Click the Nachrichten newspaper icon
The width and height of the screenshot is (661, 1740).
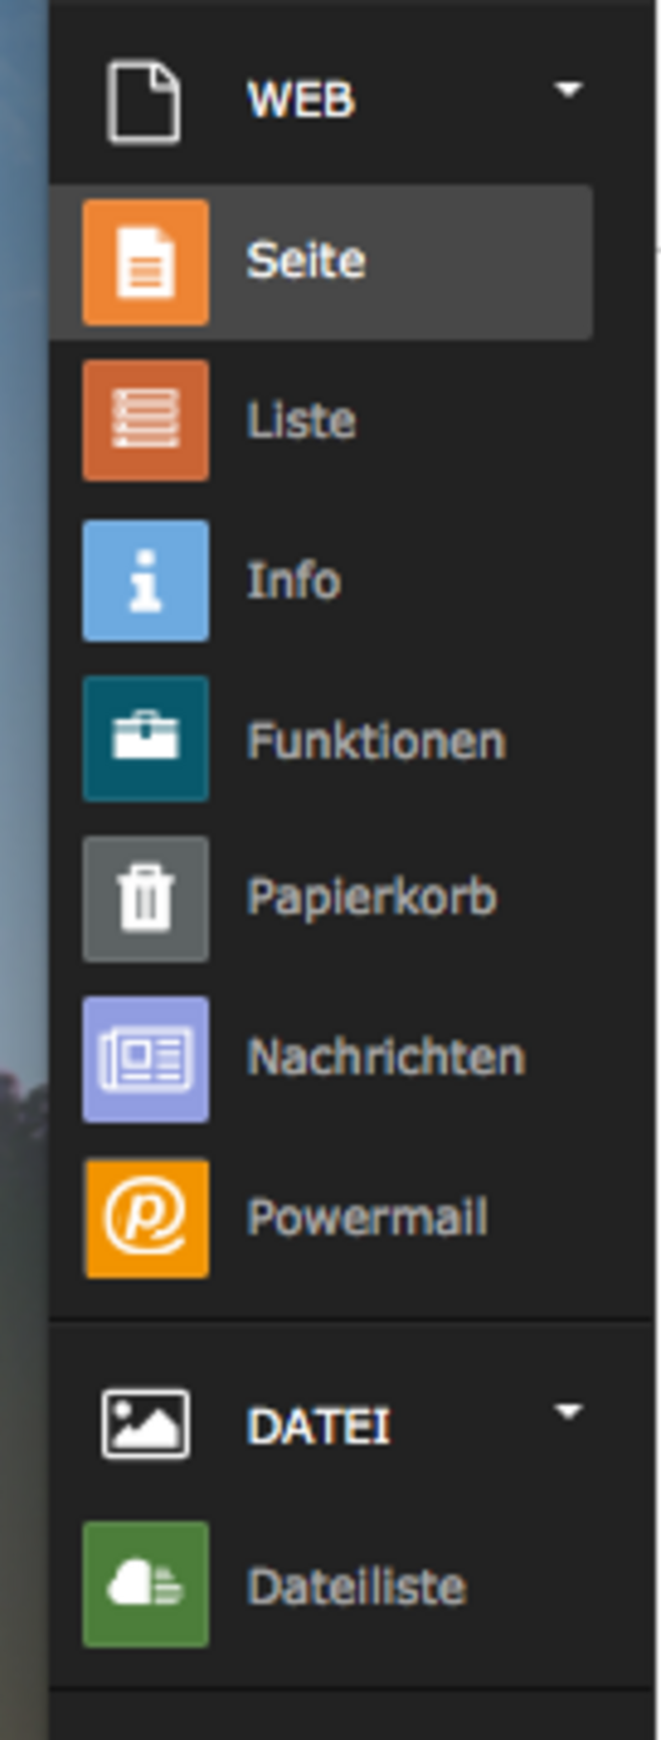click(146, 1059)
